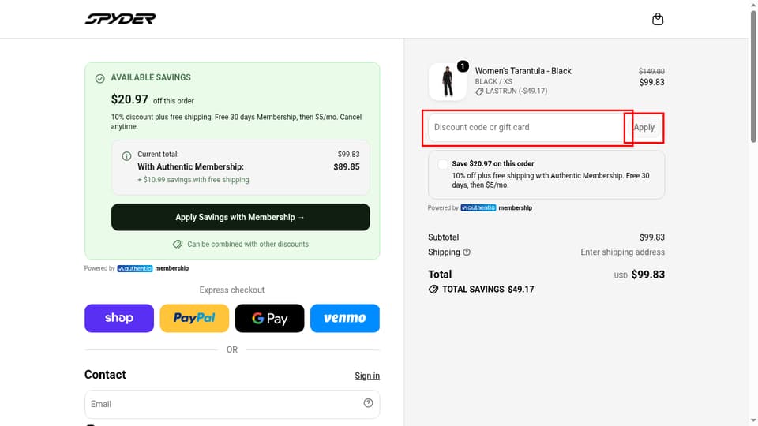
Task: Check out with Venmo
Action: pos(345,318)
